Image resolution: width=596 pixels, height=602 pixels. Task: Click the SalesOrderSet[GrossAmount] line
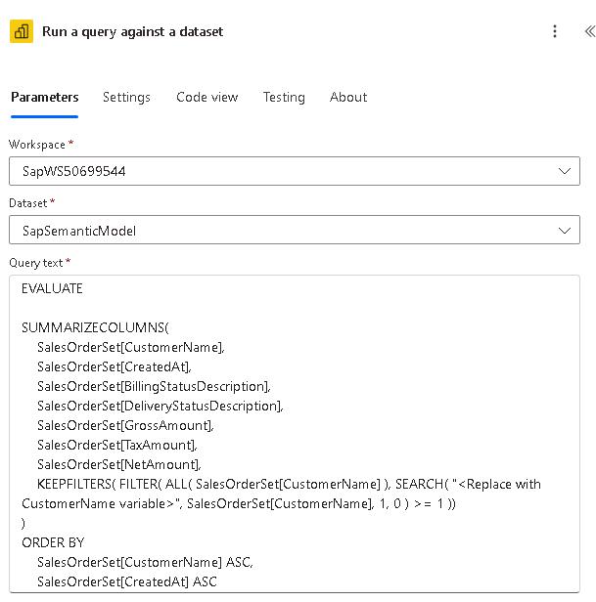click(x=124, y=425)
